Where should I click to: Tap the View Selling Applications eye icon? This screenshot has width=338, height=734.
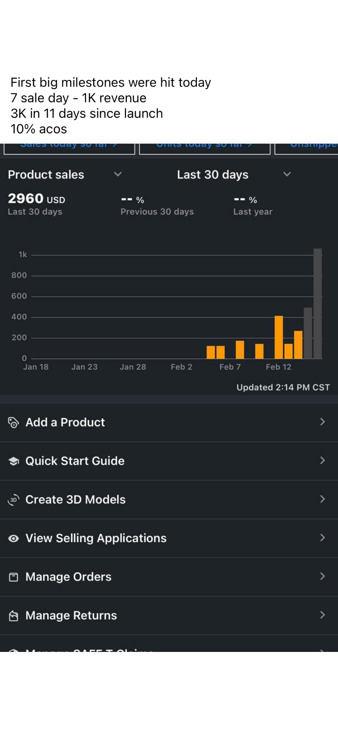click(13, 538)
